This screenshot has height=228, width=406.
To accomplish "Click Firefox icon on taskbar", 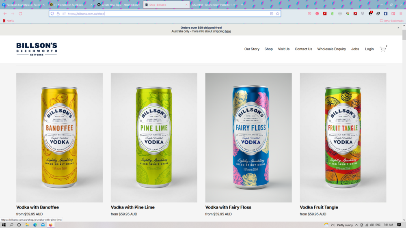I will point(50,225).
